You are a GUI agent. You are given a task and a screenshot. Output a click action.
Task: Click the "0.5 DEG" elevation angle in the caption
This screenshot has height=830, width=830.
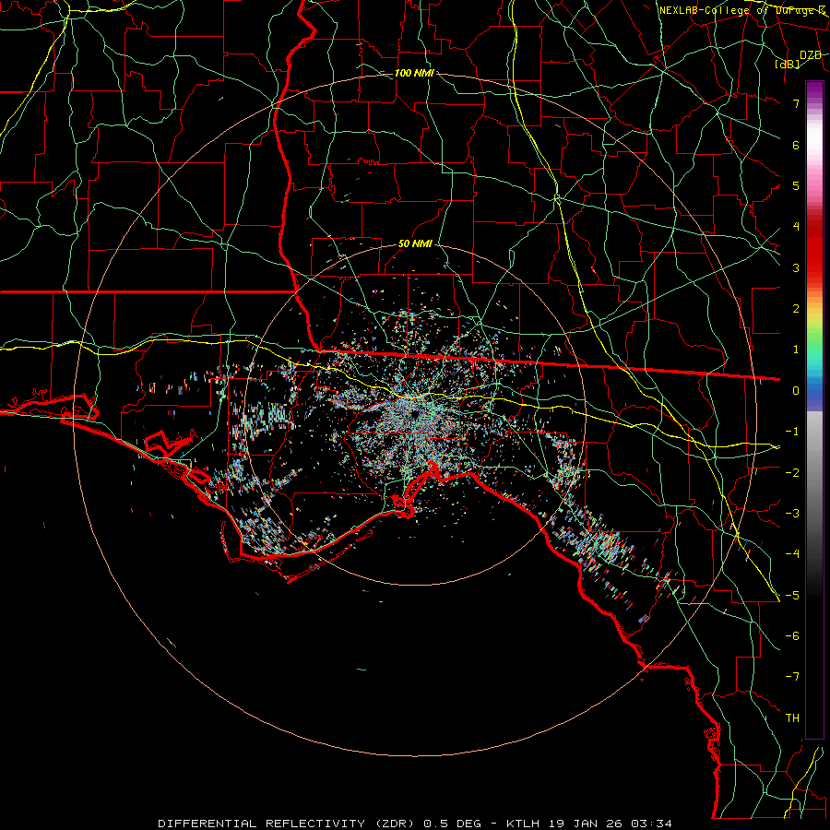tap(452, 824)
